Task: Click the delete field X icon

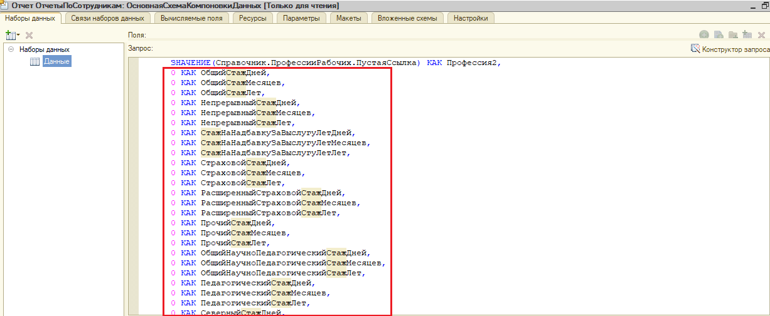Action: (761, 35)
